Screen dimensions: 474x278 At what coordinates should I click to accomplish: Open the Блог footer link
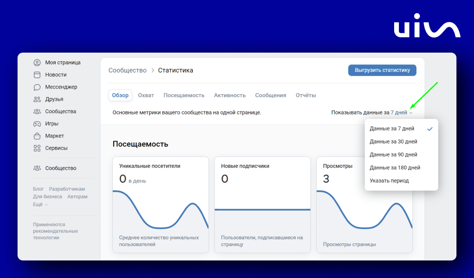coord(38,189)
